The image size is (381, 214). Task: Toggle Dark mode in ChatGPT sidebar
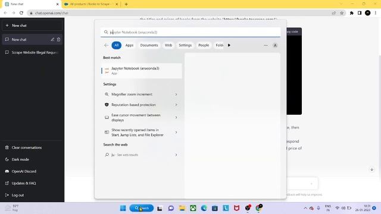(x=32, y=159)
